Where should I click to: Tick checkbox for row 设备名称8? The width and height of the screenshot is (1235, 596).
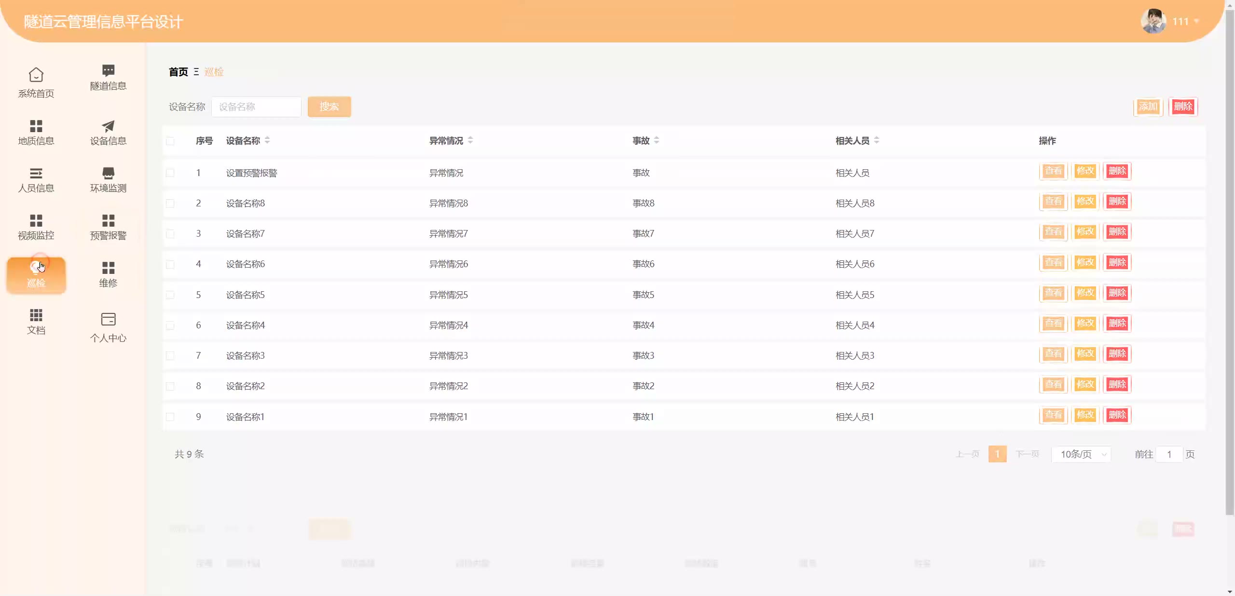pos(170,203)
